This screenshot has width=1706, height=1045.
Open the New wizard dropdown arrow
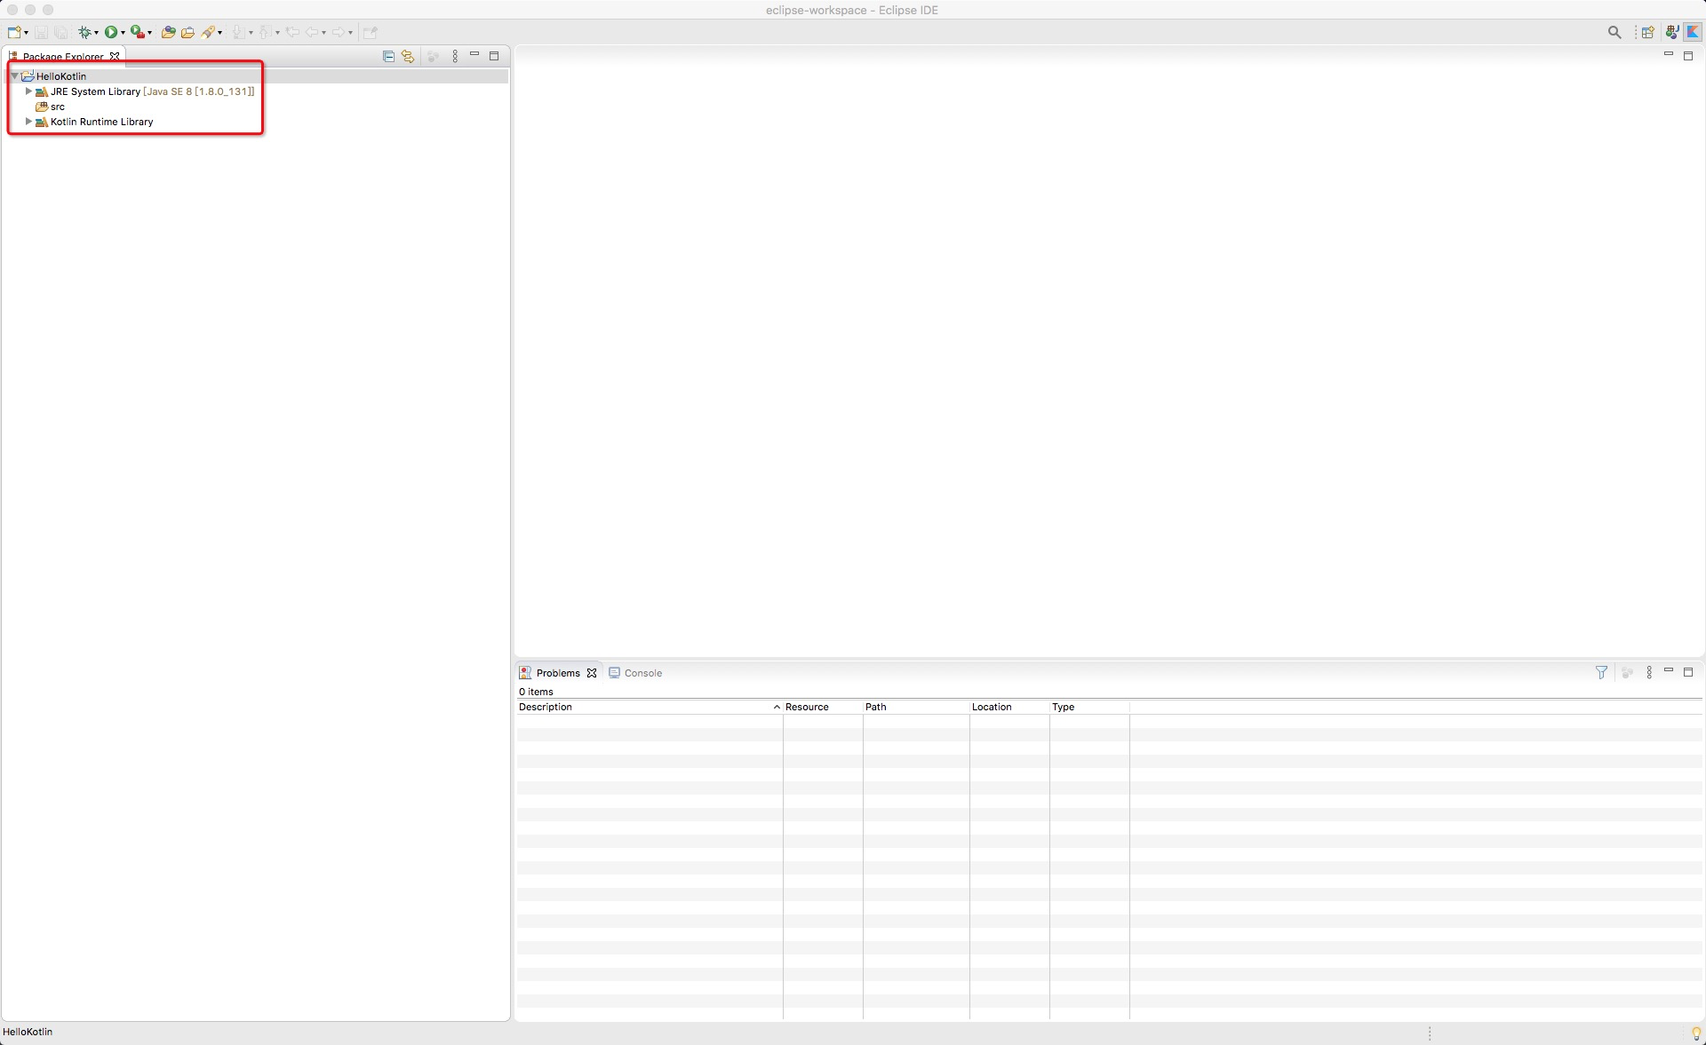click(x=26, y=33)
